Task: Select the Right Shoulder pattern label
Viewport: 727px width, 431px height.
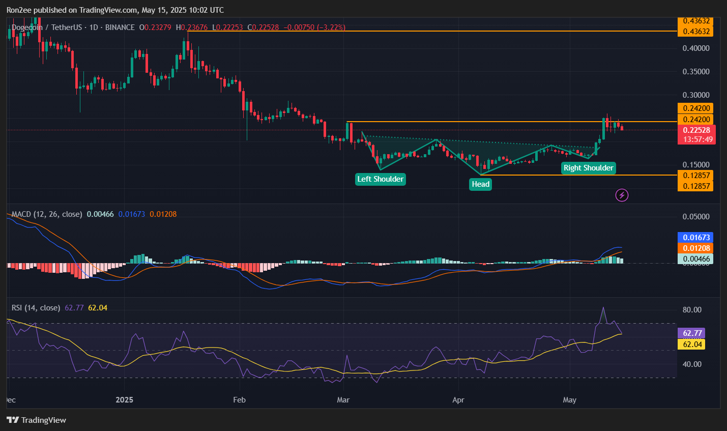Action: coord(589,168)
